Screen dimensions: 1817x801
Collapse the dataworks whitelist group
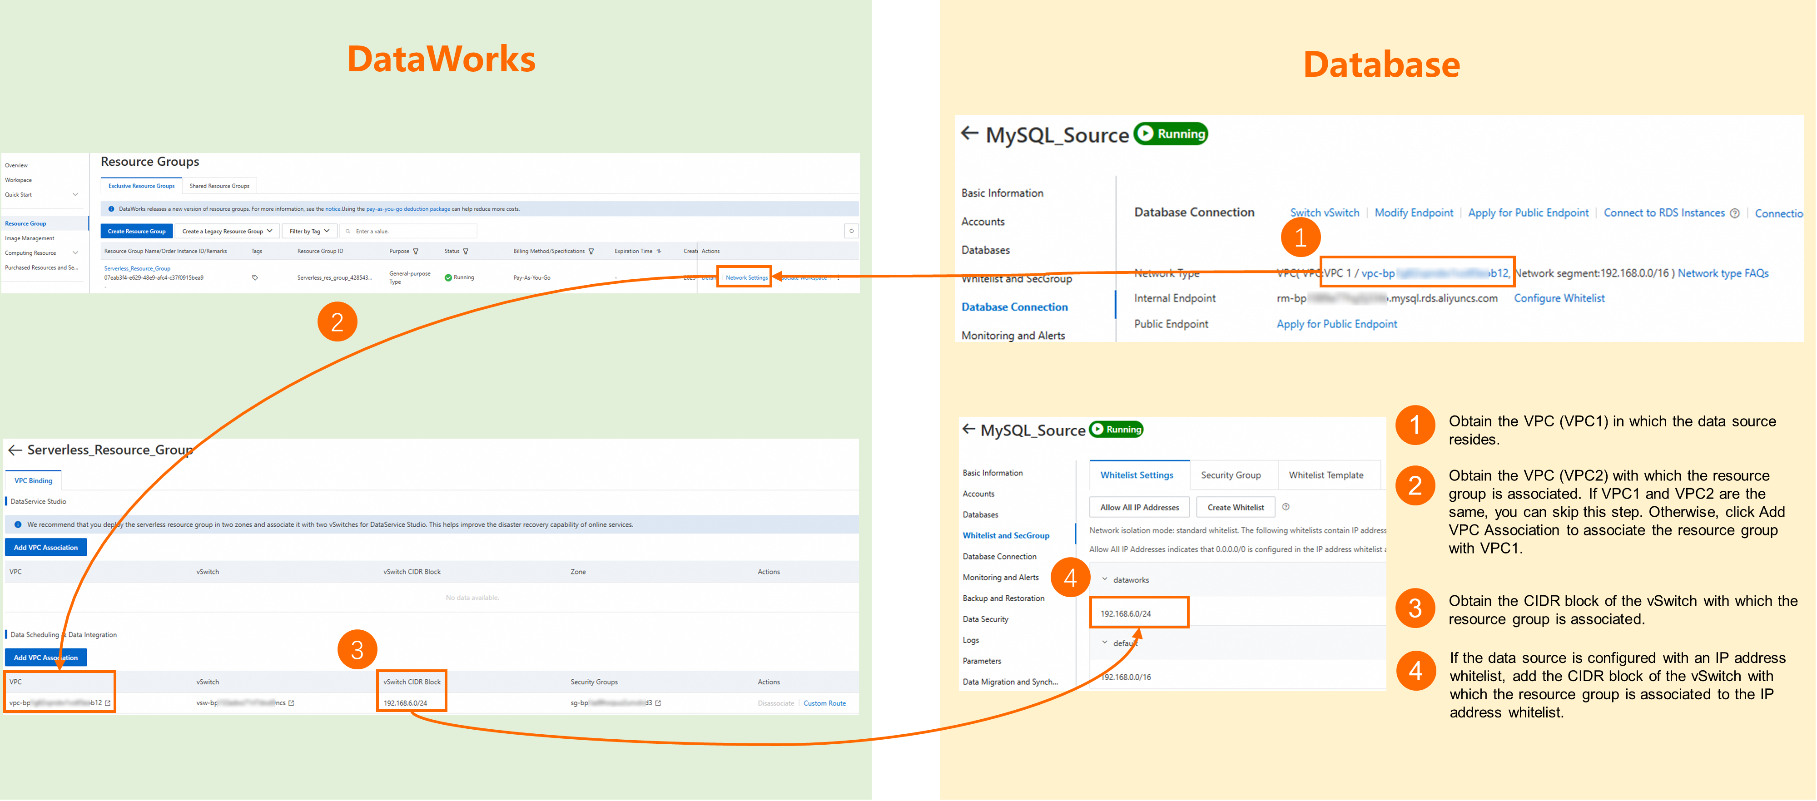(1105, 579)
